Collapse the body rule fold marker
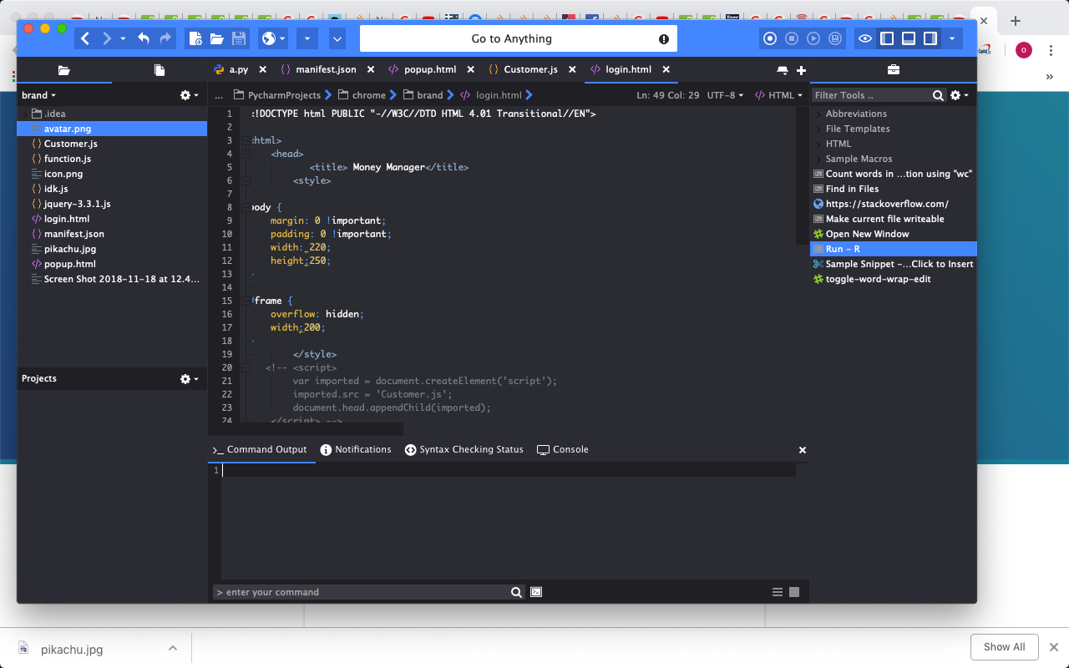The height and width of the screenshot is (668, 1069). (x=246, y=207)
